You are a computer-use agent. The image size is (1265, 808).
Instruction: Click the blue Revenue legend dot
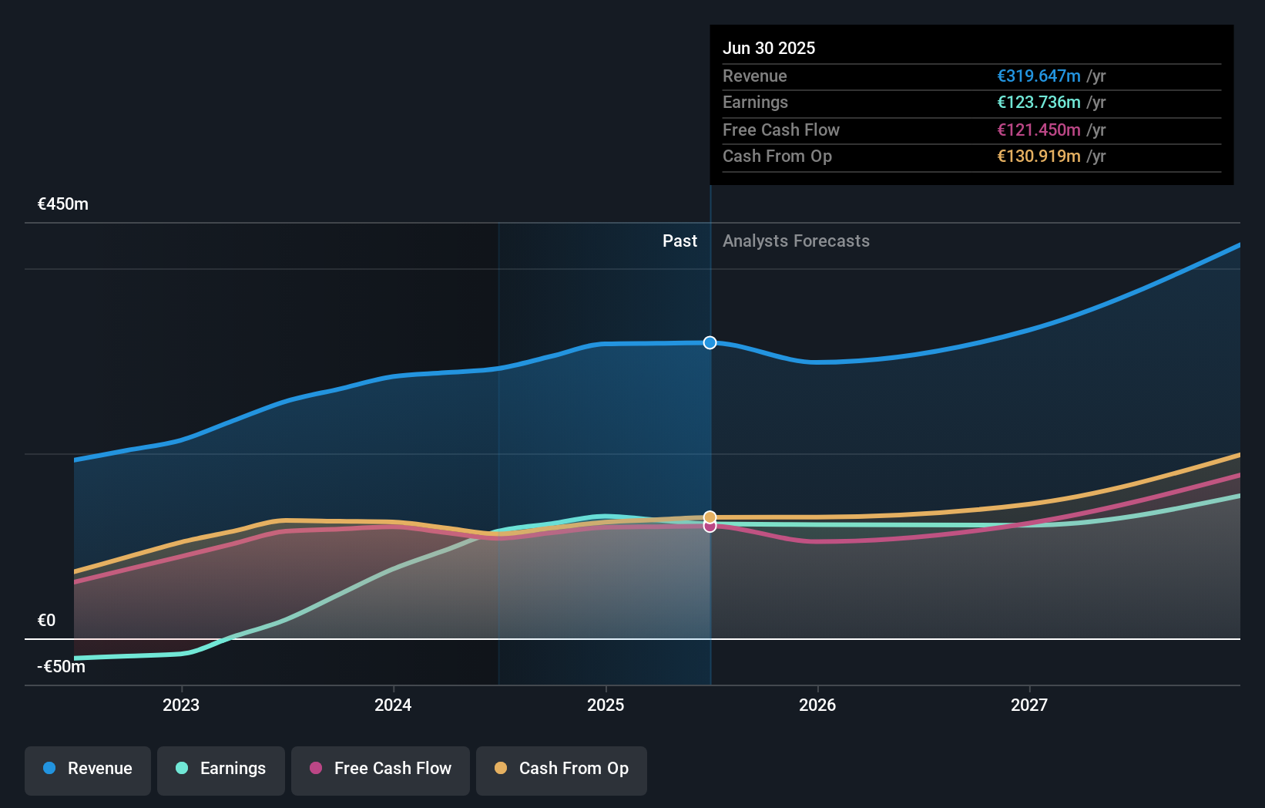[48, 769]
